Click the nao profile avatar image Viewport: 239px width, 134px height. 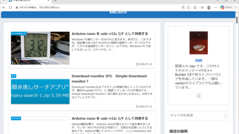tap(199, 43)
